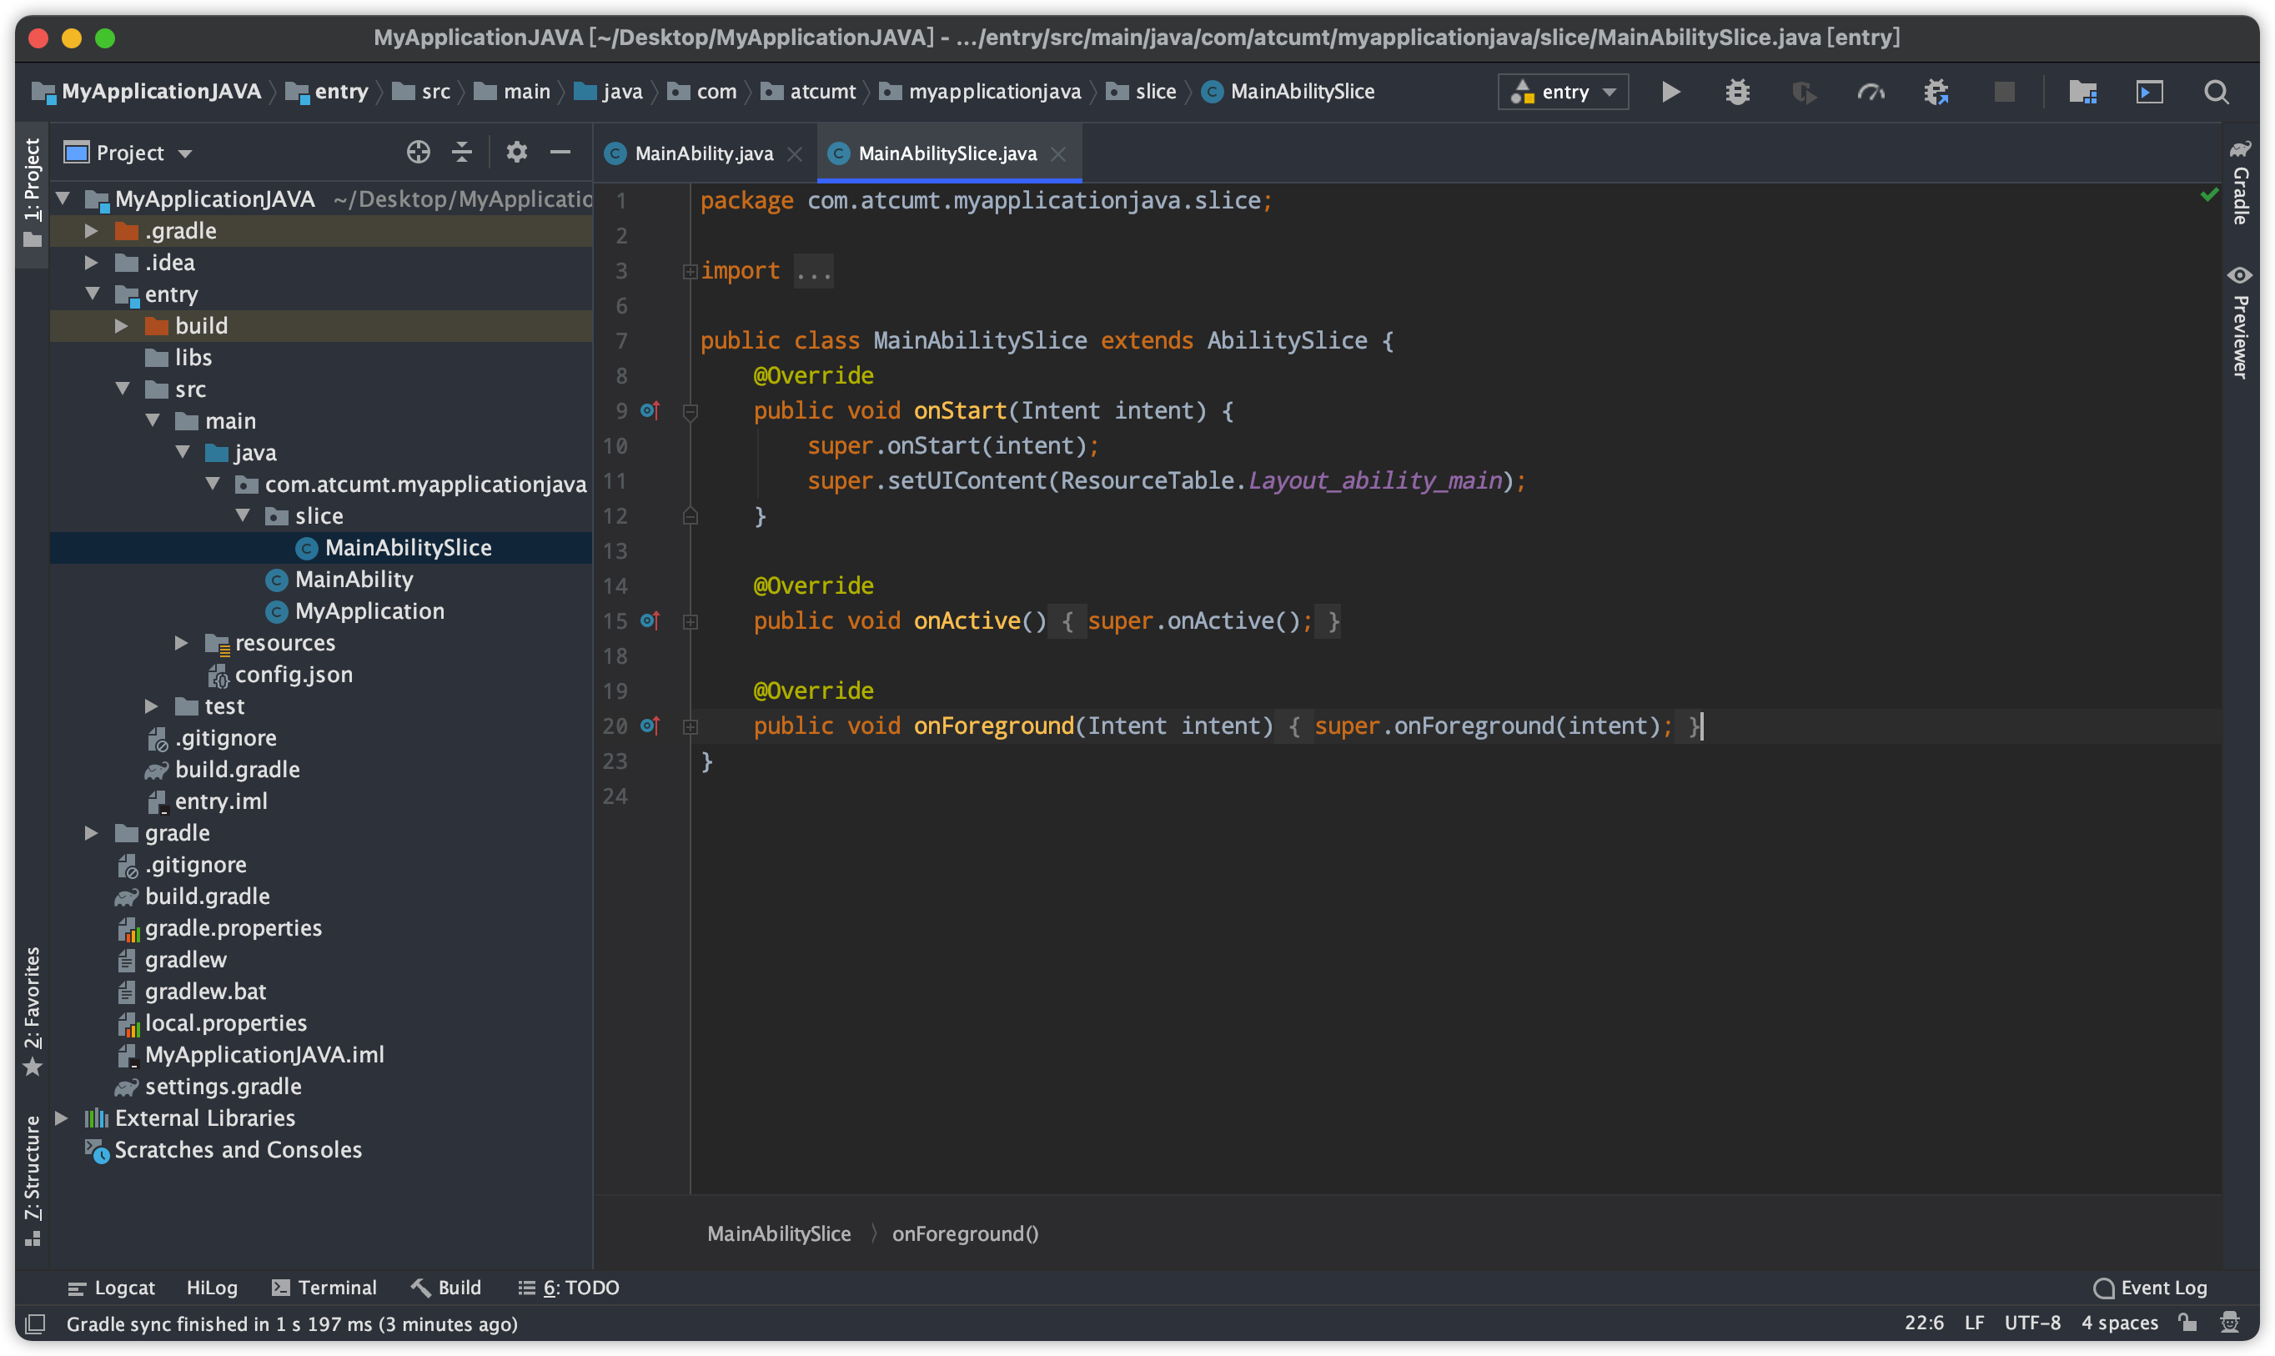Close the MainAbilitySlice.java tab
2275x1356 pixels.
pyautogui.click(x=1058, y=153)
